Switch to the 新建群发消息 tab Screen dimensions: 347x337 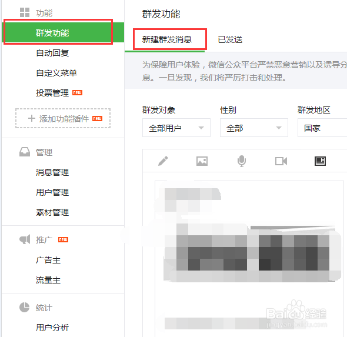(167, 39)
